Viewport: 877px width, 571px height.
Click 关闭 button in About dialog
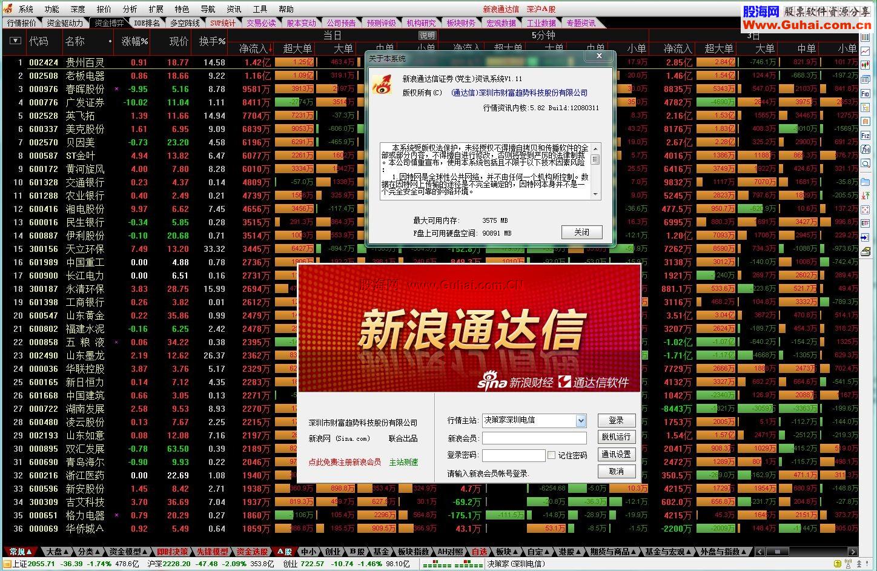[581, 232]
